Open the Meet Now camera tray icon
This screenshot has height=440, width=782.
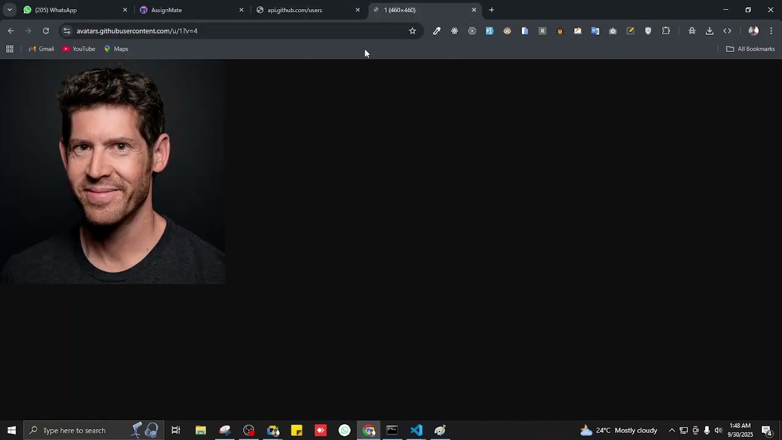[695, 430]
